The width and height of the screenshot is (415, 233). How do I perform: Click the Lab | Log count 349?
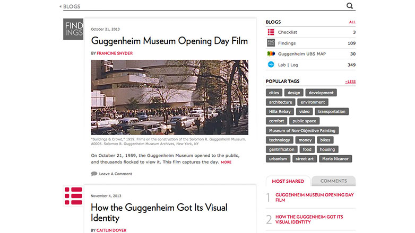(x=351, y=65)
